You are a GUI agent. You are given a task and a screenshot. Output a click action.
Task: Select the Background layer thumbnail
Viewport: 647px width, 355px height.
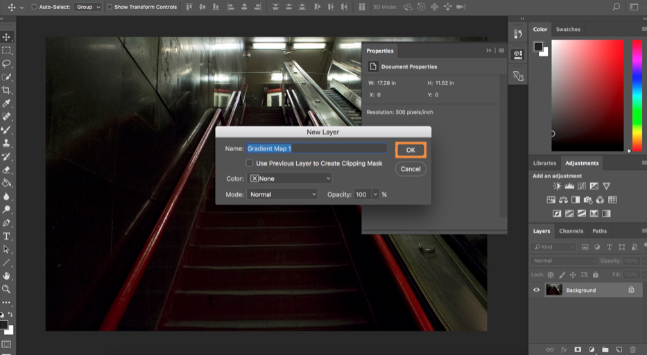pos(554,290)
